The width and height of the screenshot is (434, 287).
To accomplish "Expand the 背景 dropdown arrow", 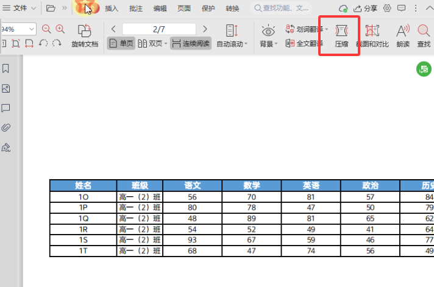I will pyautogui.click(x=276, y=44).
